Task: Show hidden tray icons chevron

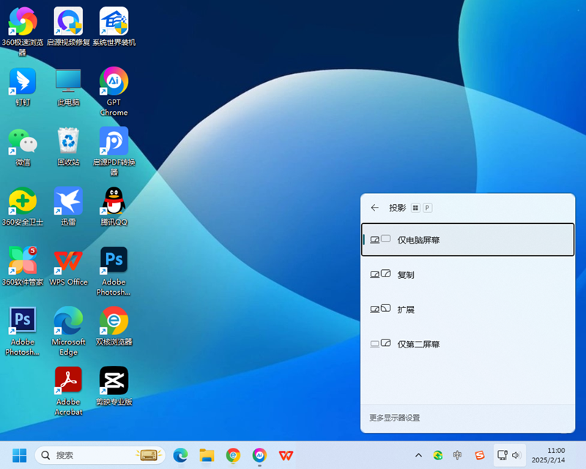Action: (418, 455)
